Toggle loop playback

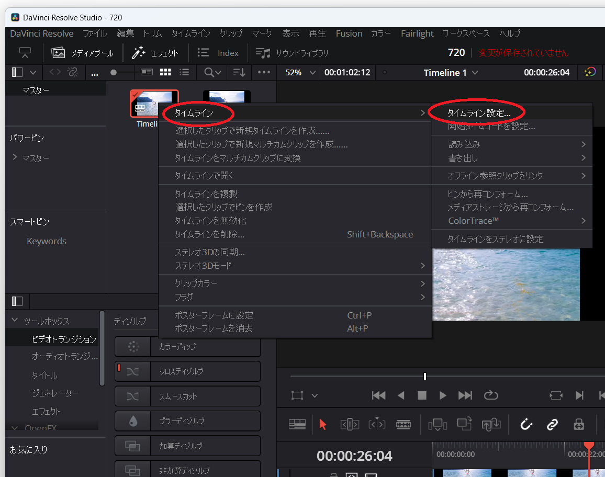(x=491, y=395)
